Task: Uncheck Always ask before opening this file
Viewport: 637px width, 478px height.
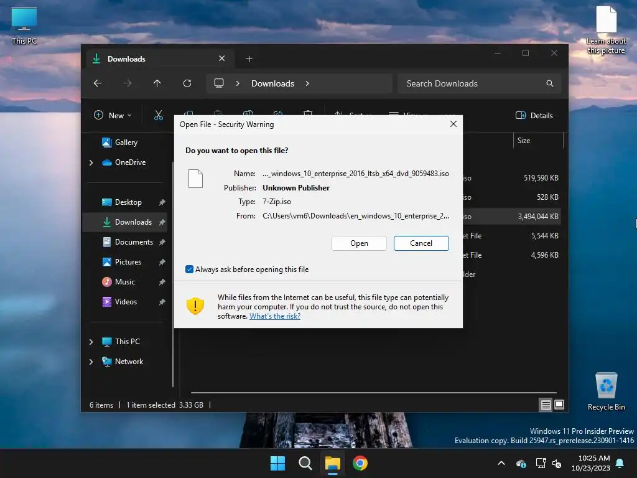Action: pyautogui.click(x=189, y=269)
